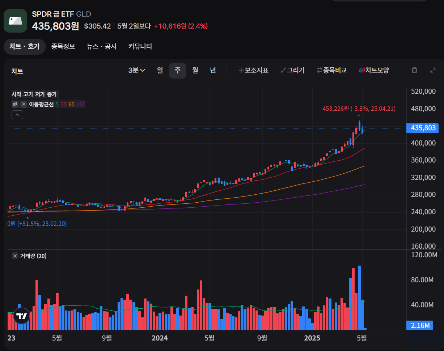The width and height of the screenshot is (444, 351).
Task: Click the 453,226원 high price annotation
Action: coord(359,109)
